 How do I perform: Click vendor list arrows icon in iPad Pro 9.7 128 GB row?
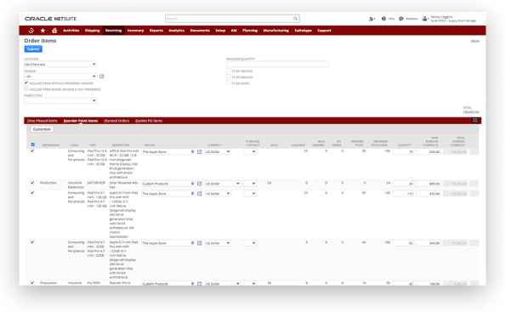click(193, 194)
